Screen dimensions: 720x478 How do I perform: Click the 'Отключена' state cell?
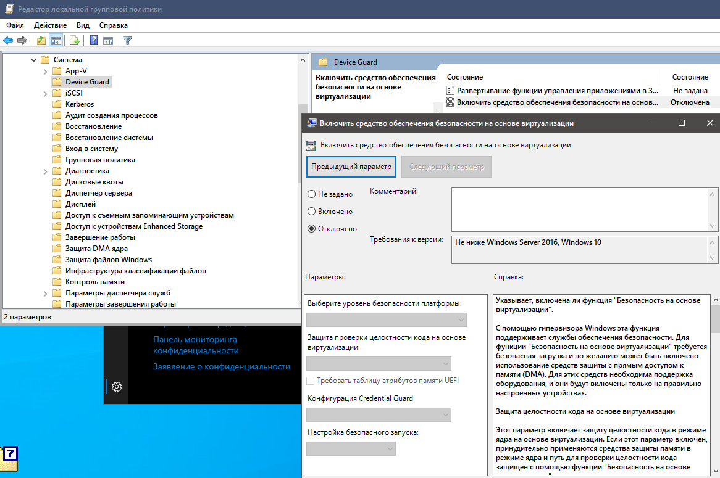pos(690,102)
